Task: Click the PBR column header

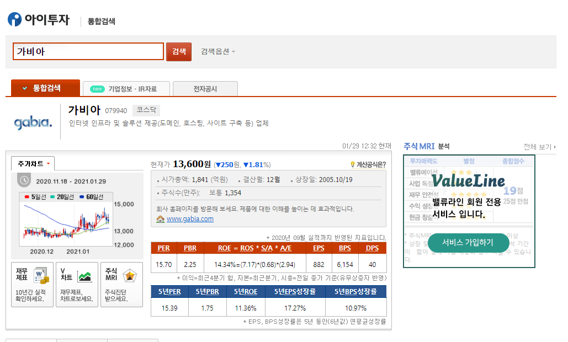Action: click(190, 248)
